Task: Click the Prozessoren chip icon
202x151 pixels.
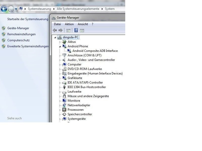Action: point(64,110)
